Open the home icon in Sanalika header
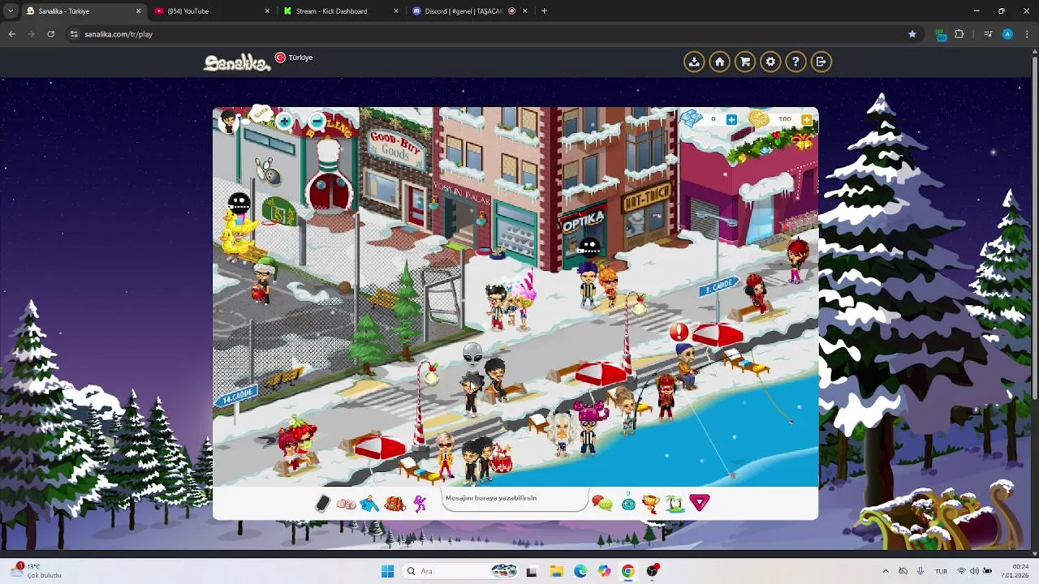Image resolution: width=1039 pixels, height=584 pixels. [719, 62]
